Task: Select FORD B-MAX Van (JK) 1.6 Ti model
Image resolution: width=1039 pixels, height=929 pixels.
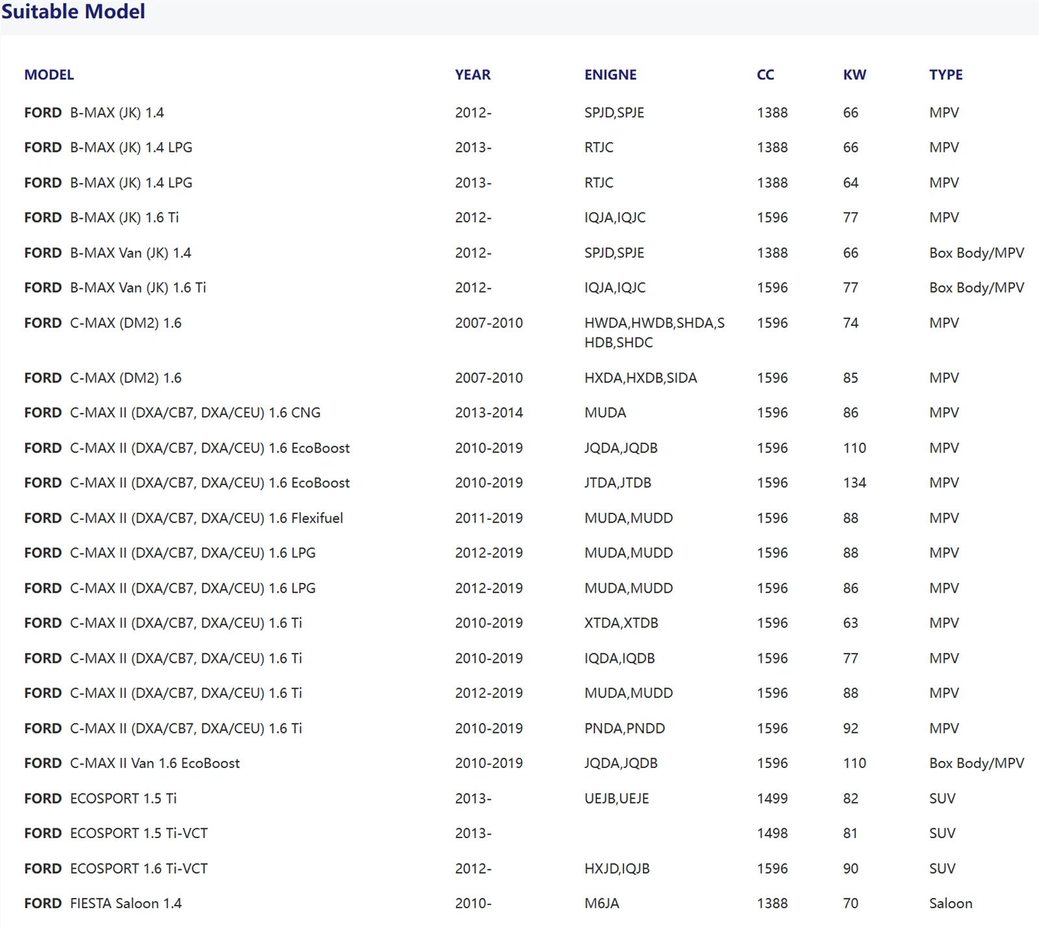Action: (115, 288)
